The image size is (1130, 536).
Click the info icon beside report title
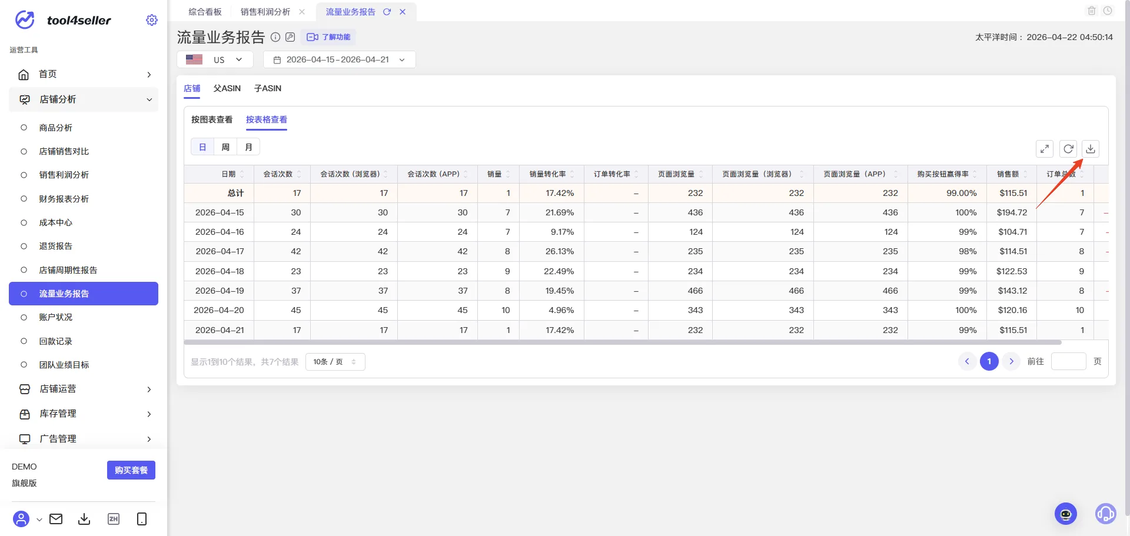pyautogui.click(x=275, y=37)
